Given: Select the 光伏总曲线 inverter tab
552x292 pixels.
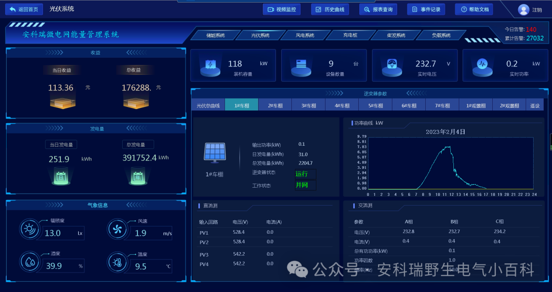Looking at the screenshot, I should (208, 105).
